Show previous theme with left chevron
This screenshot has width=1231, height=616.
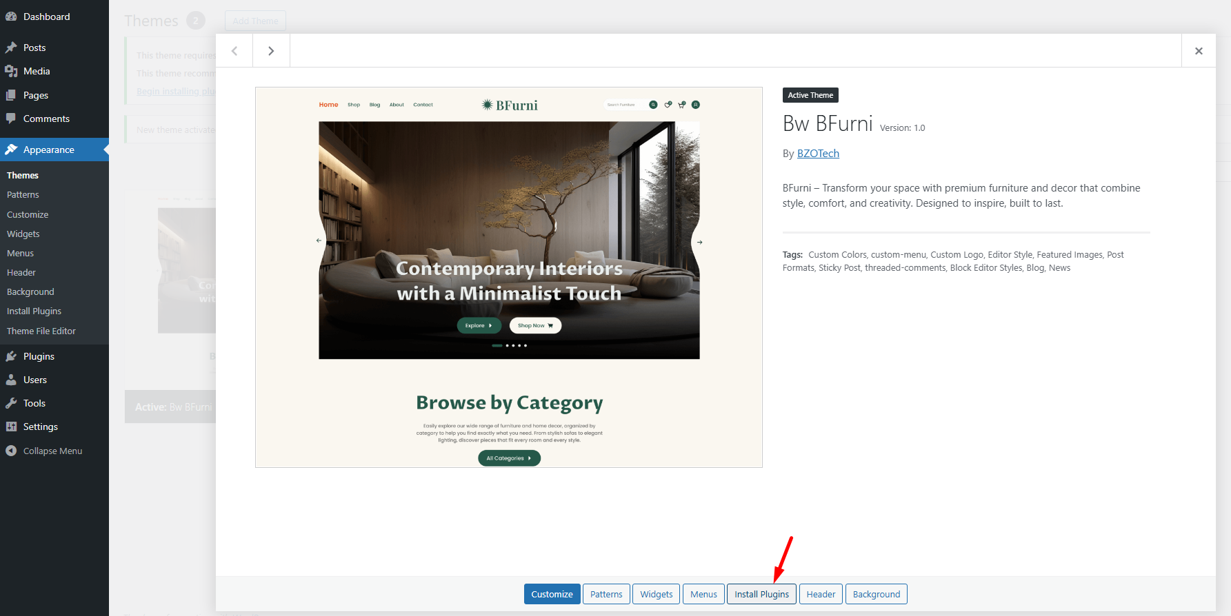(234, 51)
